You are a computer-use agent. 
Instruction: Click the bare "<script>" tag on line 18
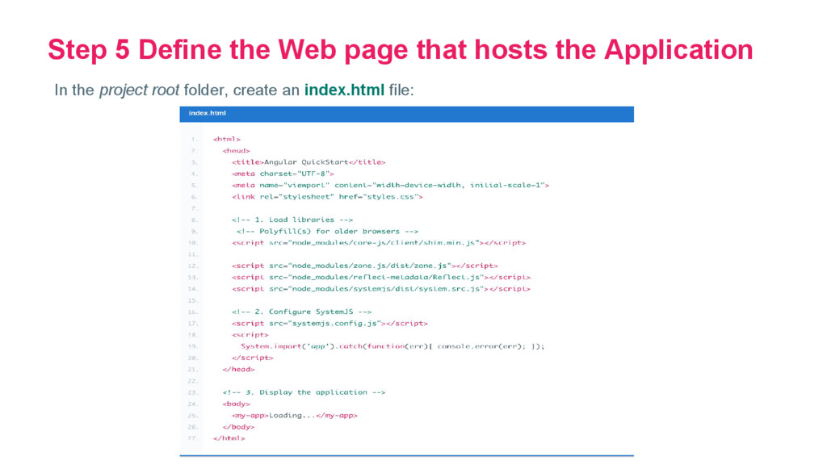point(250,335)
